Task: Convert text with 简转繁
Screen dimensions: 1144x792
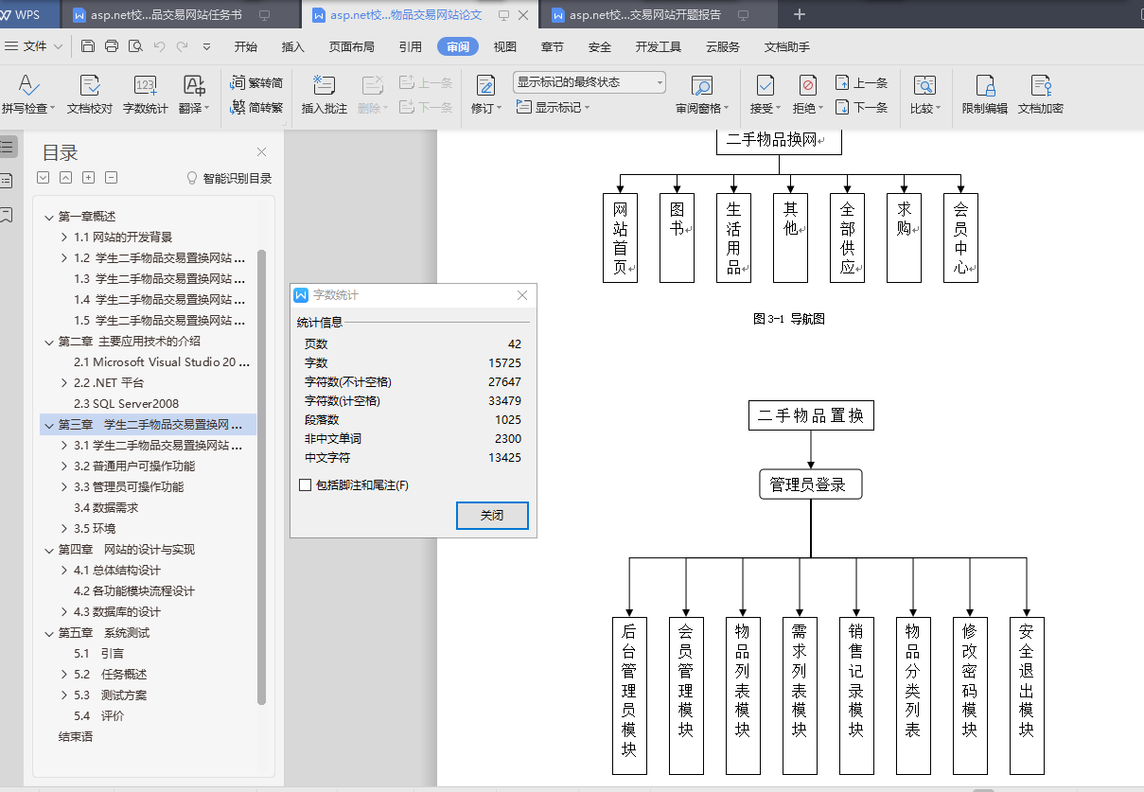Action: point(257,108)
